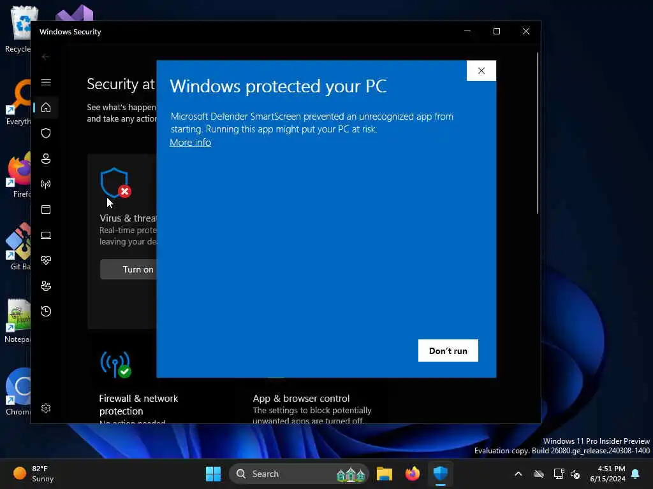
Task: Click the taskbar Search box
Action: tap(299, 474)
